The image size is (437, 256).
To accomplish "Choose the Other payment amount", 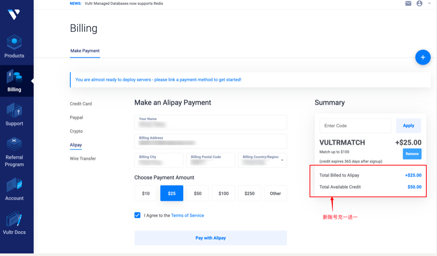I will (x=275, y=193).
